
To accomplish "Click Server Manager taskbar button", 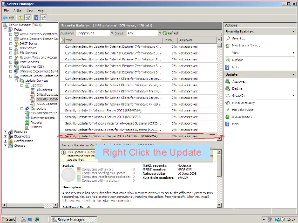I will pyautogui.click(x=74, y=220).
